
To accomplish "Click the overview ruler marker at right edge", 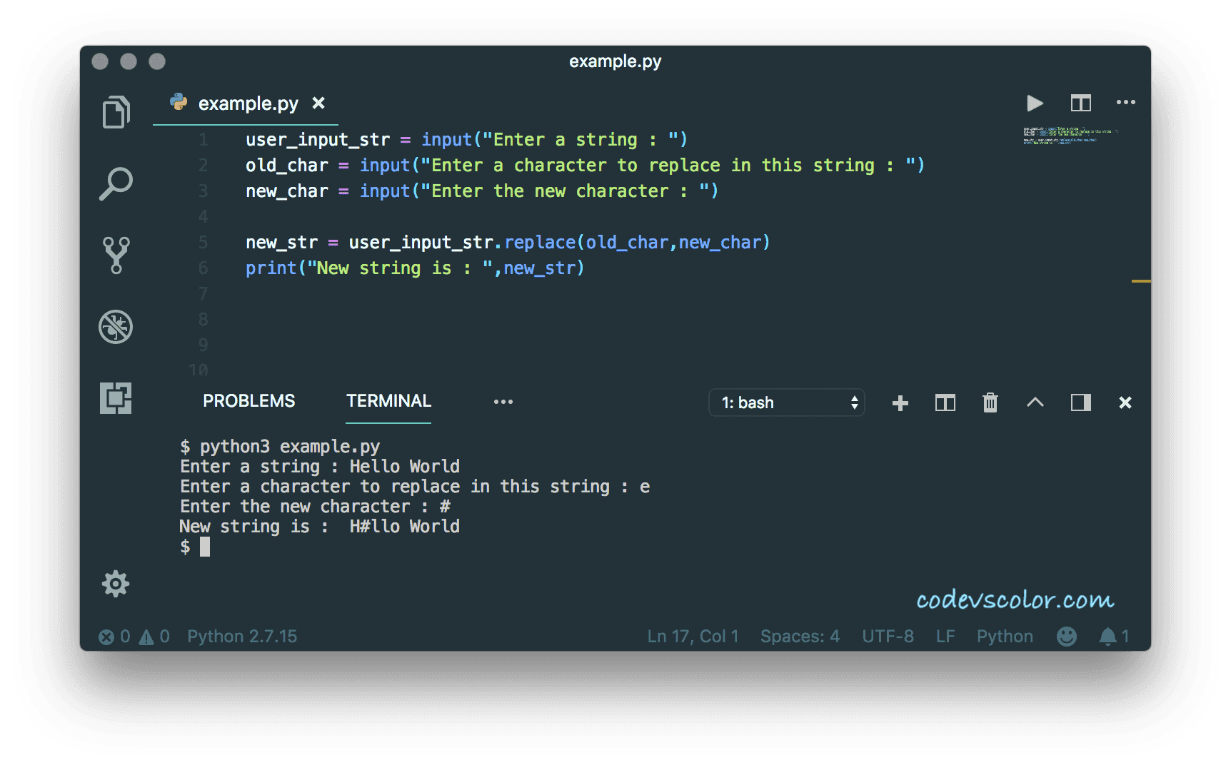I will coord(1141,281).
